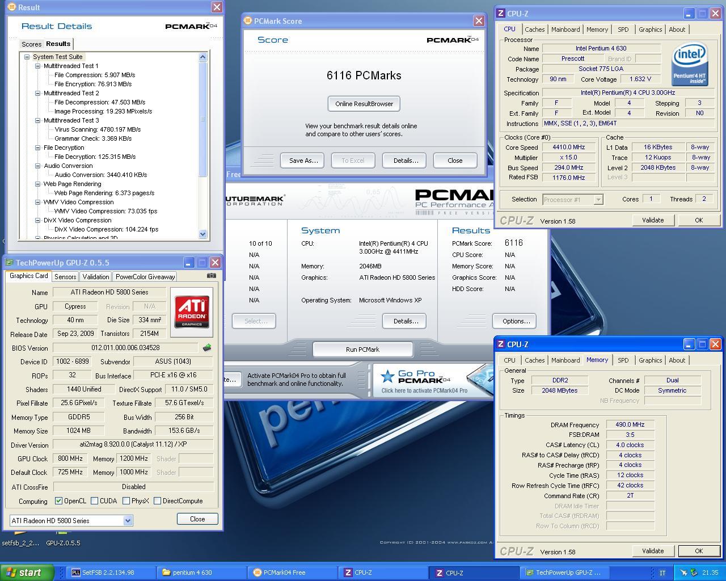Click scroll-up arrow in Result Details list
The image size is (726, 581).
(x=203, y=57)
